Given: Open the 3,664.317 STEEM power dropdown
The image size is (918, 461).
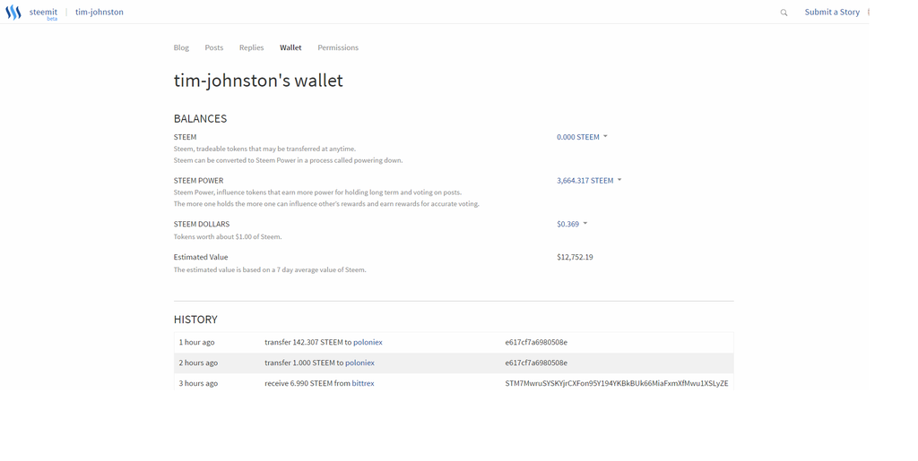Looking at the screenshot, I should click(589, 181).
